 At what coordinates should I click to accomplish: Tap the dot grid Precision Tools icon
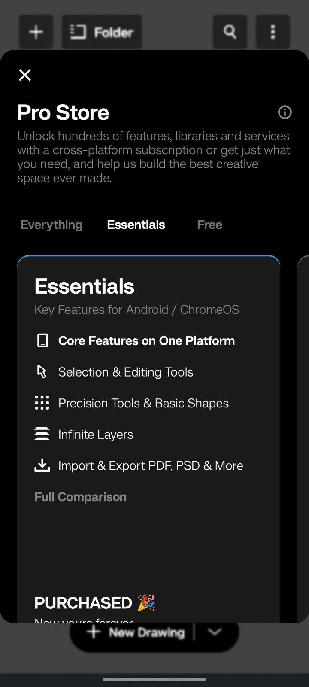pos(42,403)
